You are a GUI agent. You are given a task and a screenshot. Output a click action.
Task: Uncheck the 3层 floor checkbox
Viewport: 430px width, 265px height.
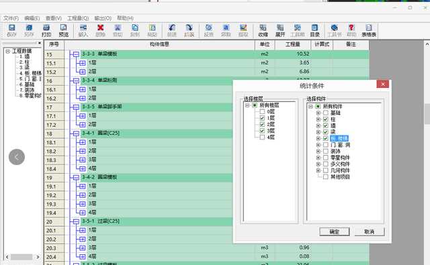(262, 131)
